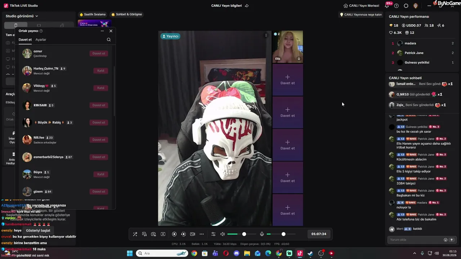Open the emoji picker in comment box
The width and height of the screenshot is (461, 259).
446,240
